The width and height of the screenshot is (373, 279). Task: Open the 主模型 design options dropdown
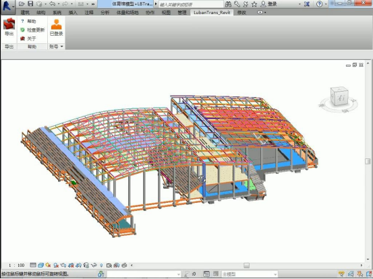[x=250, y=274]
